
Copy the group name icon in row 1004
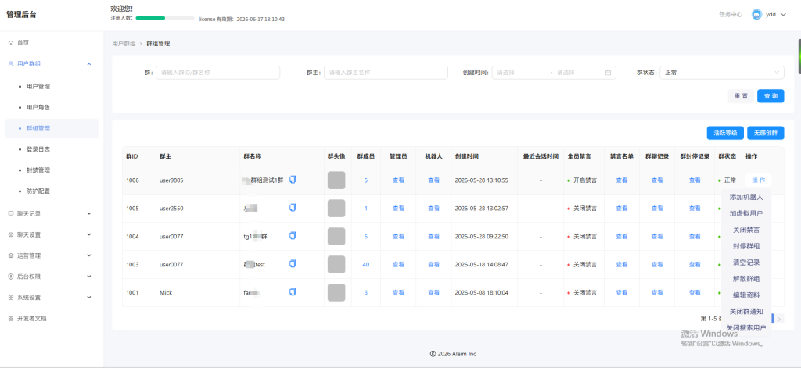(x=293, y=236)
